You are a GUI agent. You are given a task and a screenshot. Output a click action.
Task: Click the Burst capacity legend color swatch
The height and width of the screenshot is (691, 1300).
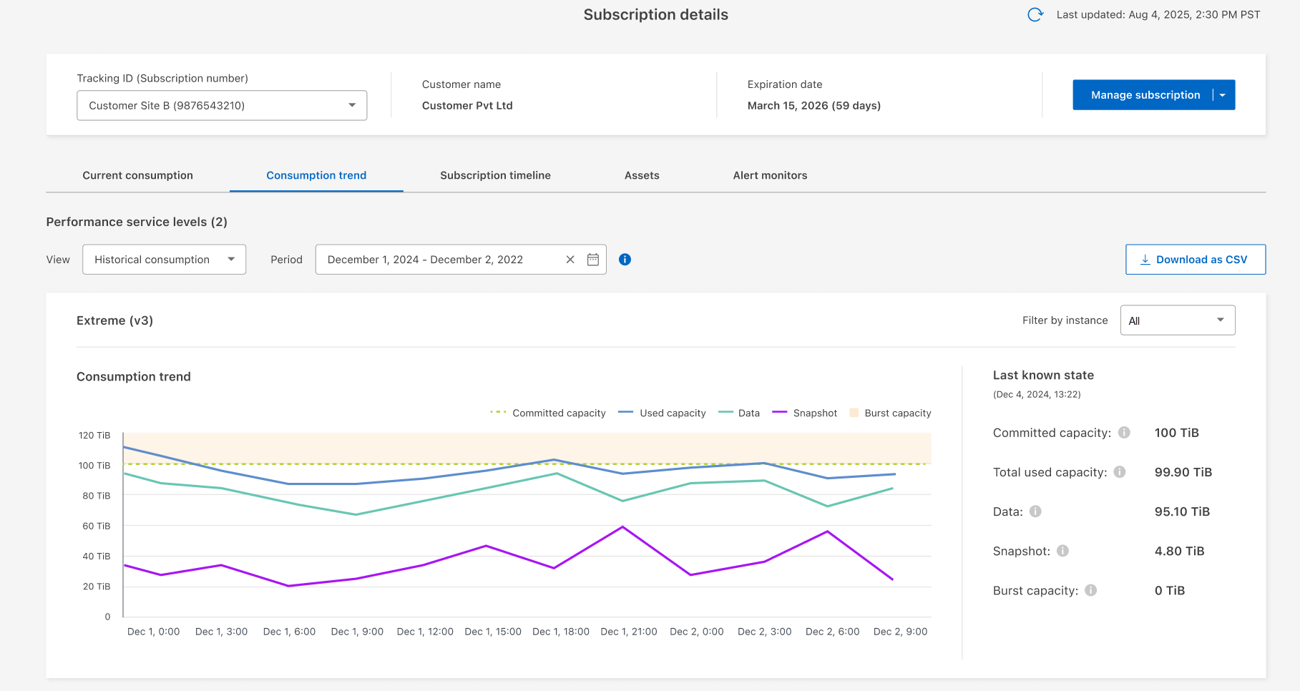click(854, 413)
